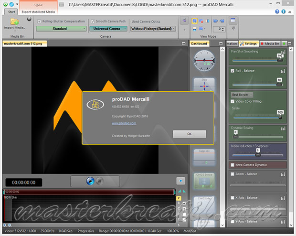Click the yellow P timeline track icon
This screenshot has width=296, height=236.
coord(179,198)
